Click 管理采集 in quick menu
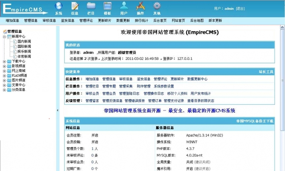 [x=126, y=86]
